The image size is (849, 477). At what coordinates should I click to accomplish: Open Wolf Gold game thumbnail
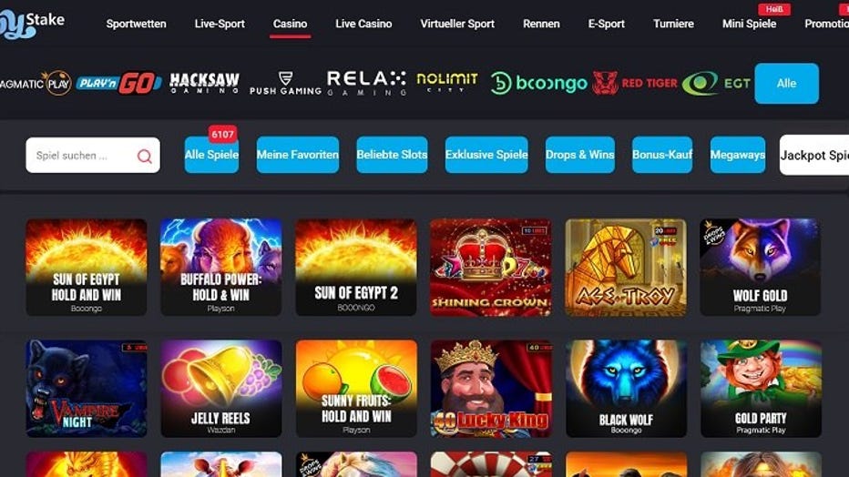[761, 267]
